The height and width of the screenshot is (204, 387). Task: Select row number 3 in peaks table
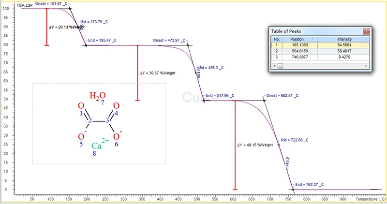pos(277,57)
